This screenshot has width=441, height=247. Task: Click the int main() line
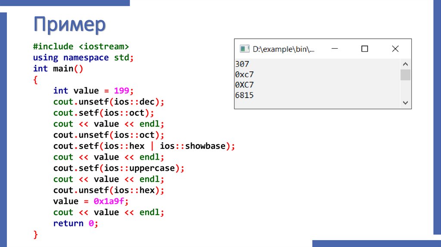click(58, 68)
